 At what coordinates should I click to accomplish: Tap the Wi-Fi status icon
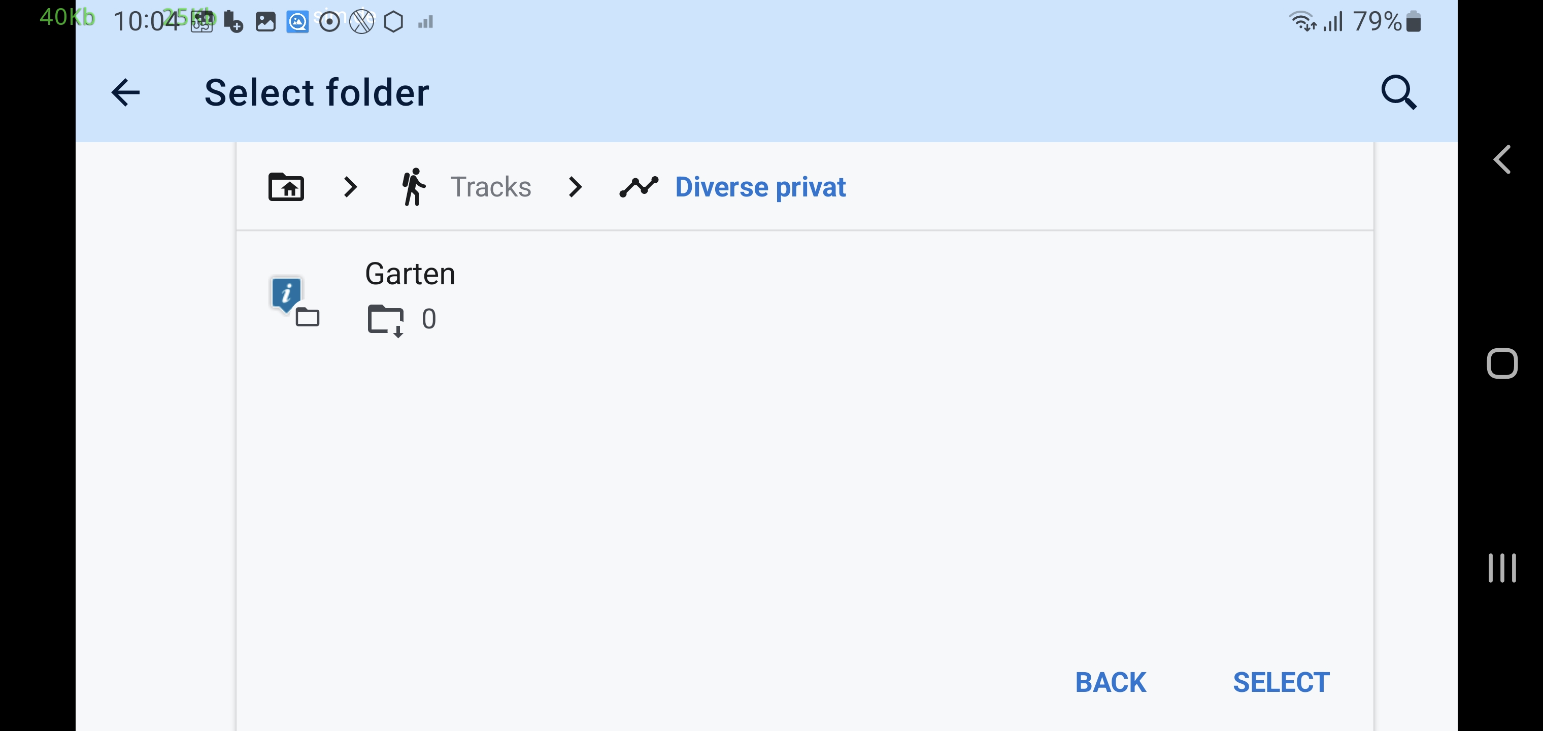[1302, 21]
